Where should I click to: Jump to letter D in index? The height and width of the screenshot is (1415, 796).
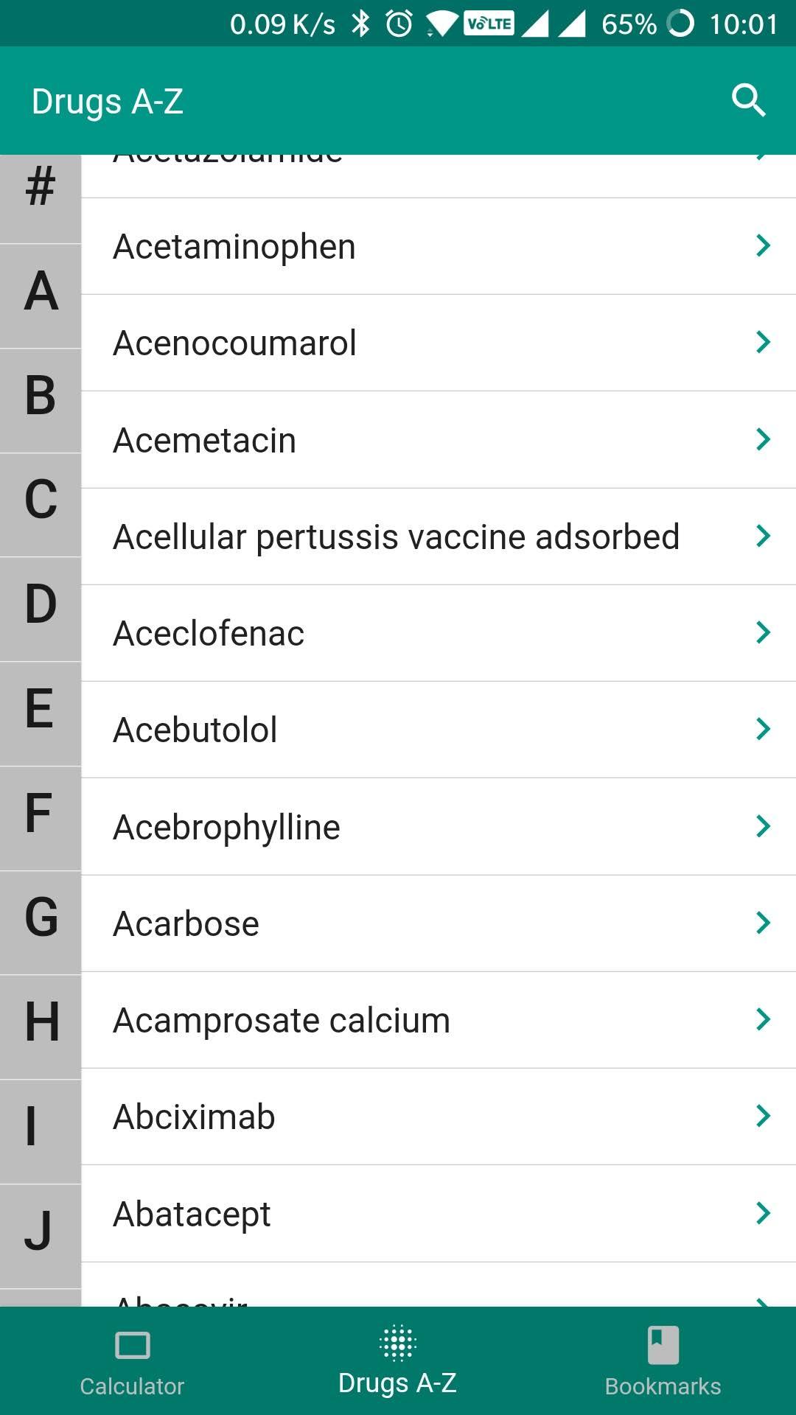[41, 609]
